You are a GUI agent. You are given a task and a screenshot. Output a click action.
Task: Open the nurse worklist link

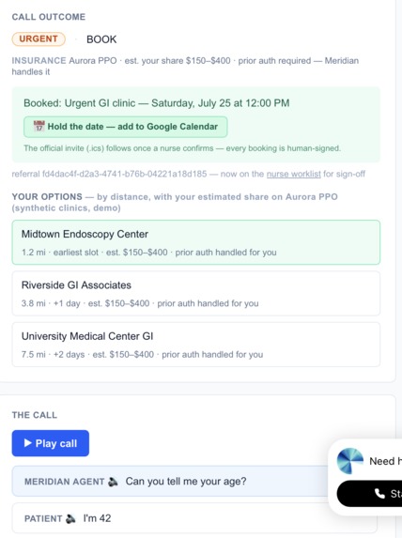[294, 174]
